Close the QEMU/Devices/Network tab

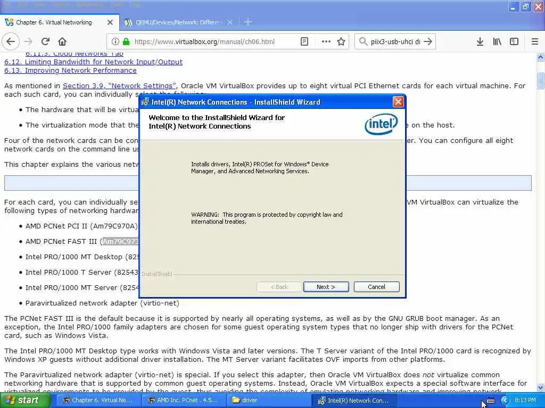tap(230, 22)
